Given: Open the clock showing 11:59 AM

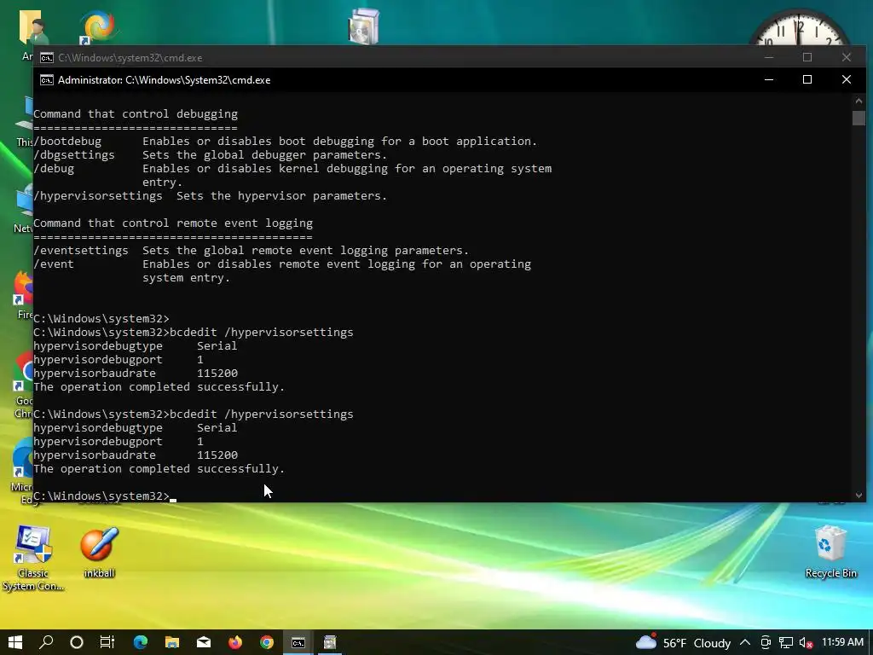Looking at the screenshot, I should pyautogui.click(x=842, y=642).
